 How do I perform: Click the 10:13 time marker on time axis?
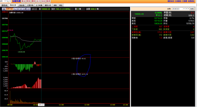point(41,105)
